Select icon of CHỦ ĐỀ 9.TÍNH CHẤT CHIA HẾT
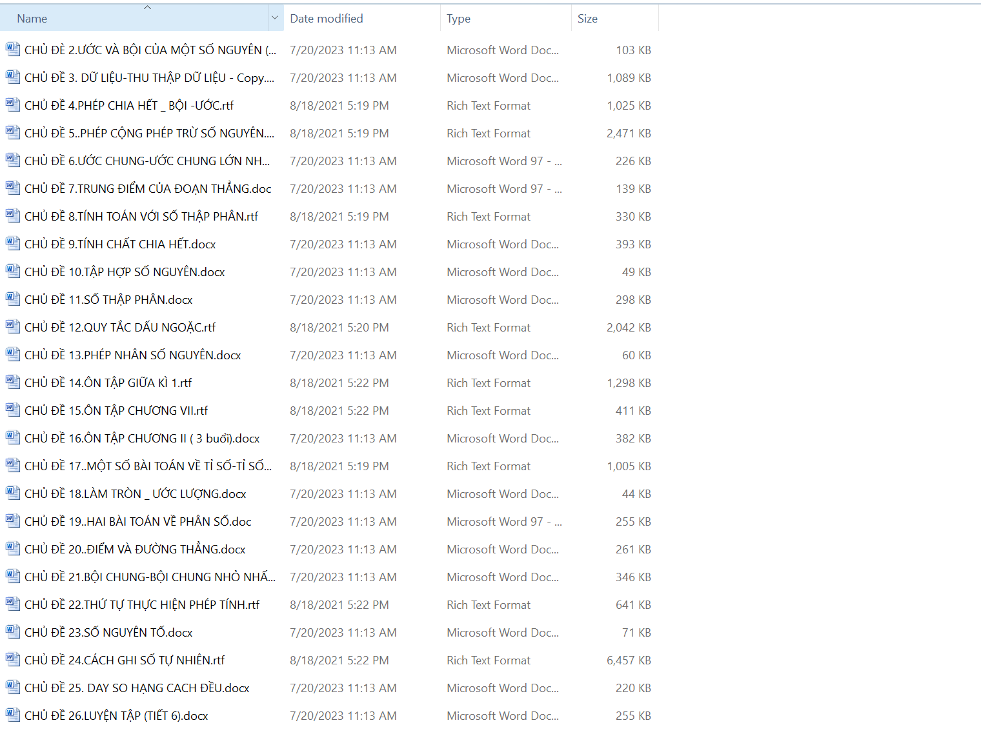This screenshot has width=981, height=745. (13, 243)
